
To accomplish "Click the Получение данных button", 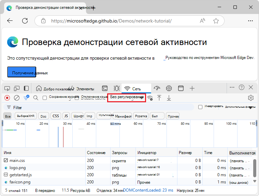I will pos(21,72).
